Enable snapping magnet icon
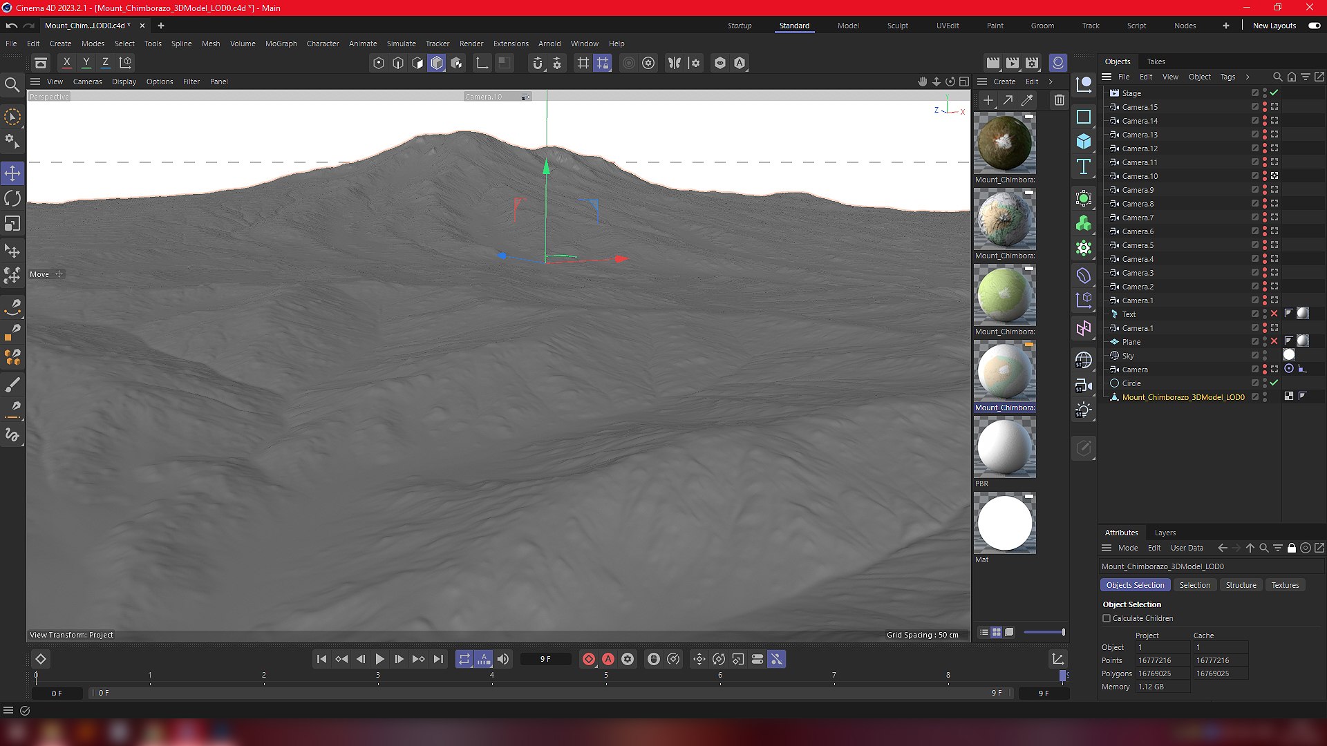Image resolution: width=1327 pixels, height=746 pixels. (538, 63)
